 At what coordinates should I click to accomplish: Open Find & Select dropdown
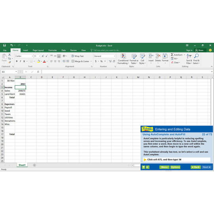pos(196,59)
